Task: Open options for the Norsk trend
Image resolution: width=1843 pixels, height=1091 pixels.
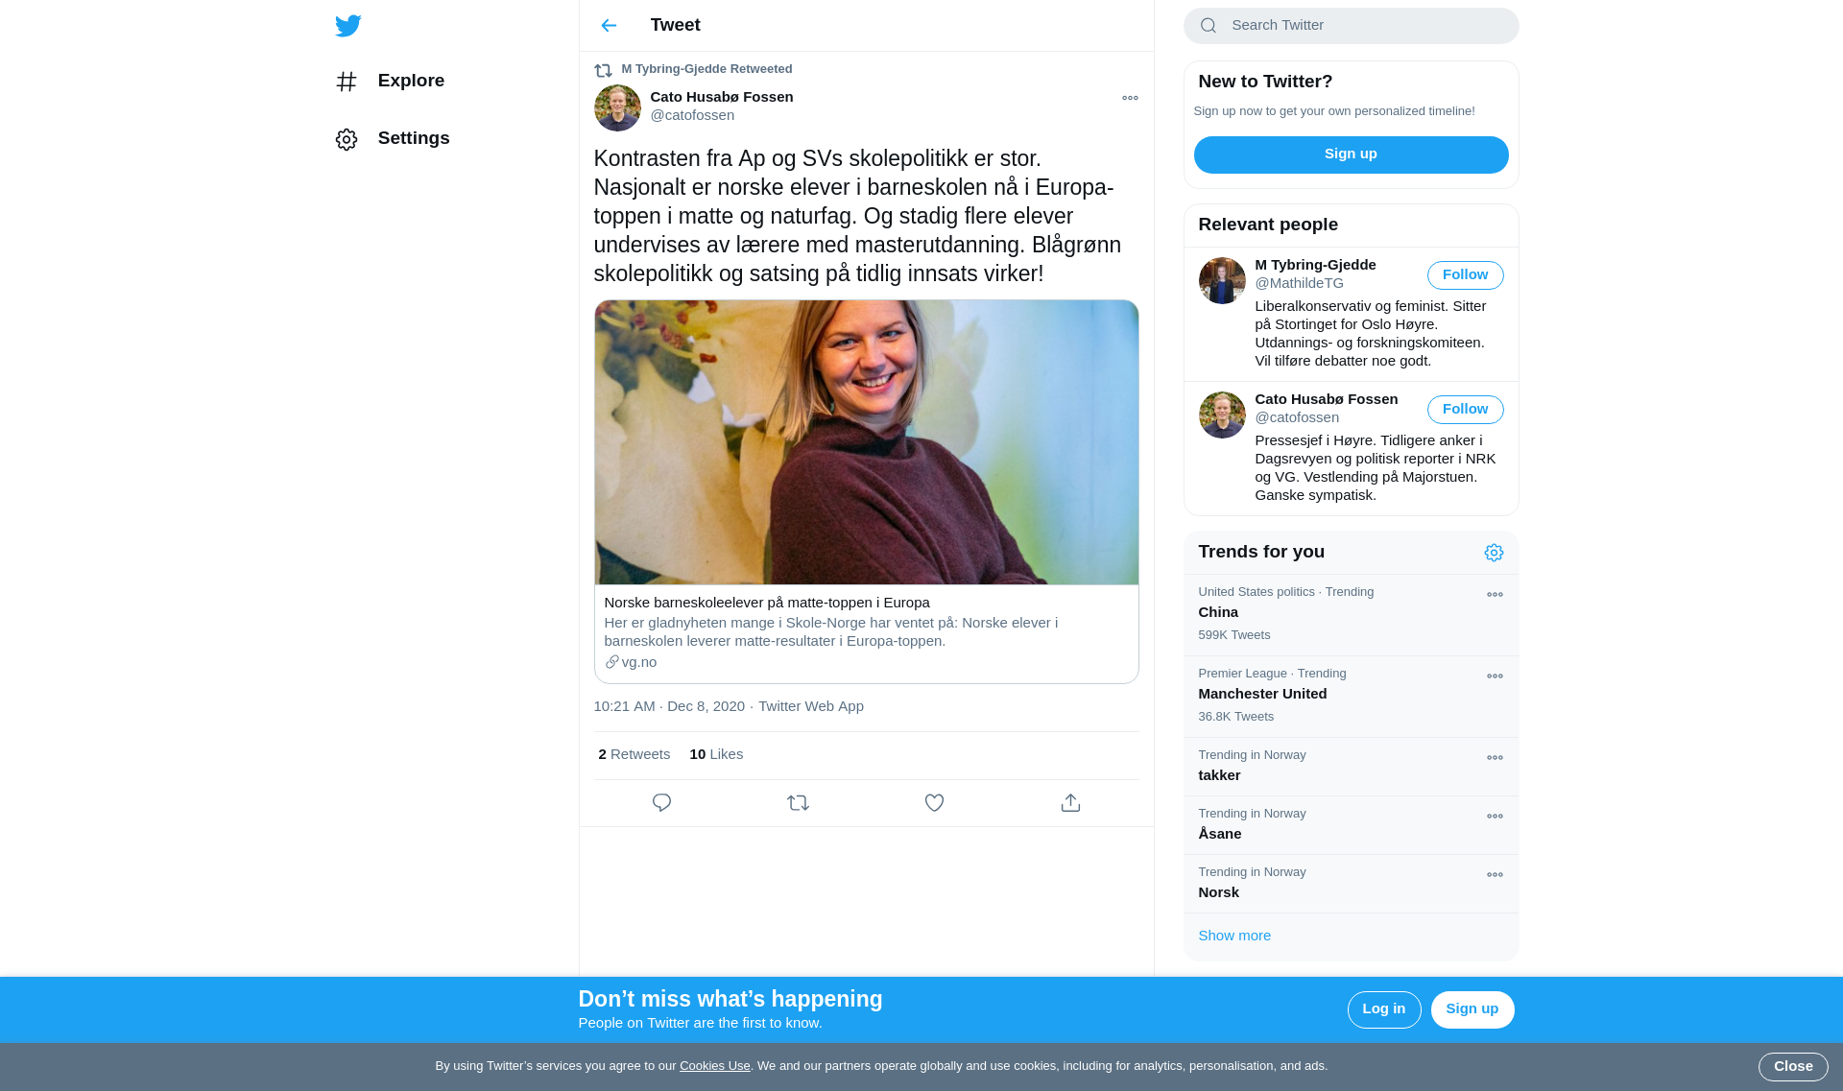Action: pos(1495,875)
